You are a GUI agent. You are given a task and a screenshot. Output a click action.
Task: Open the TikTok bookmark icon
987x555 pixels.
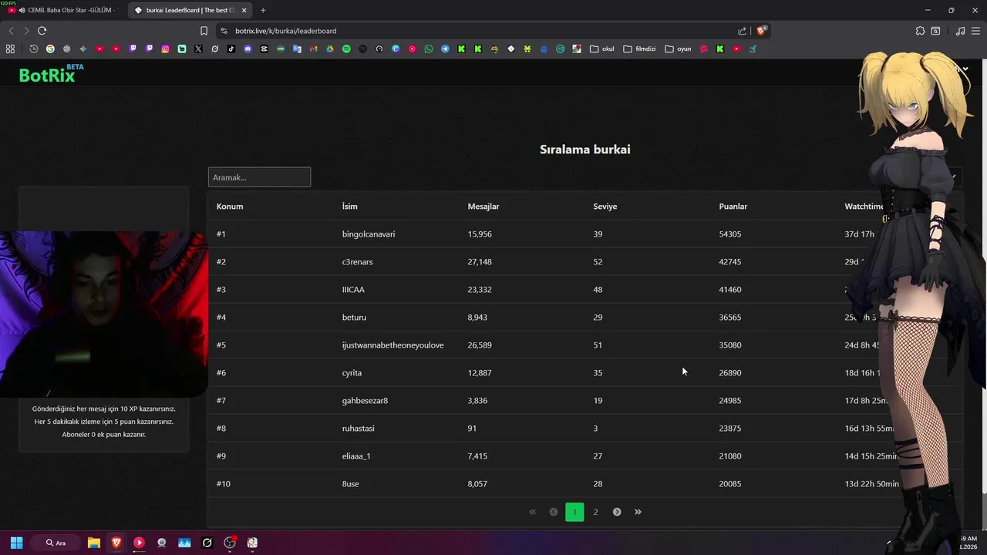coord(231,49)
